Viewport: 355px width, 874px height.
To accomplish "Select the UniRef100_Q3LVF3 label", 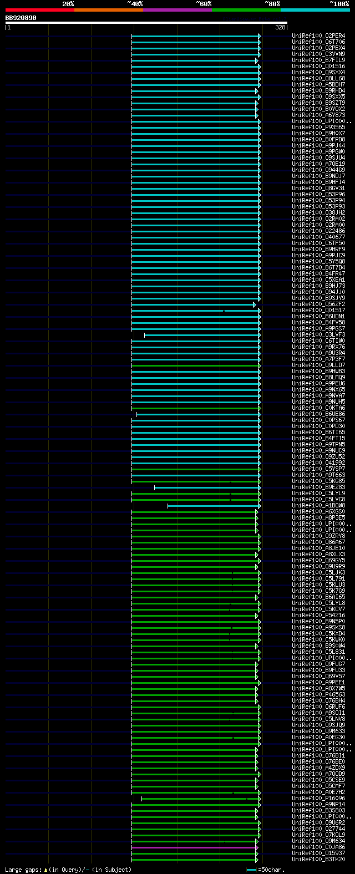I will tap(318, 335).
